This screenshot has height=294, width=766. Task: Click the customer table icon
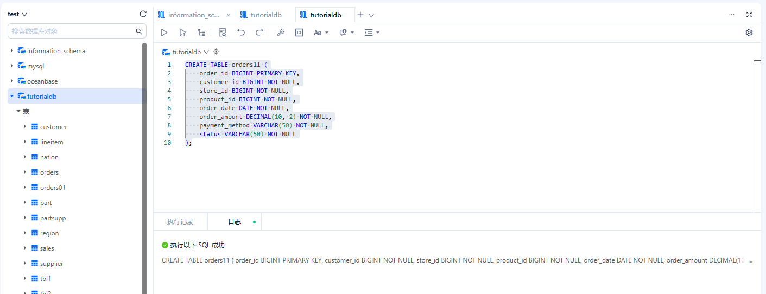coord(35,126)
